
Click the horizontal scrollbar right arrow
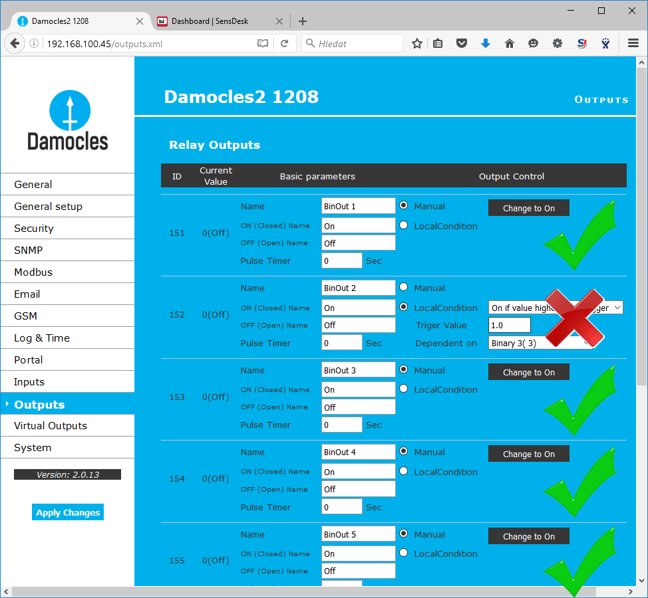631,591
